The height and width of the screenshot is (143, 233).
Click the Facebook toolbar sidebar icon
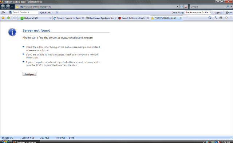tap(3, 12)
